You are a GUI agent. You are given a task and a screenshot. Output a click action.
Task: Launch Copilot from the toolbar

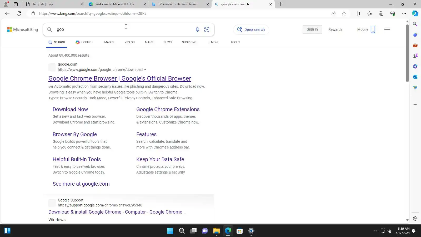(x=415, y=13)
